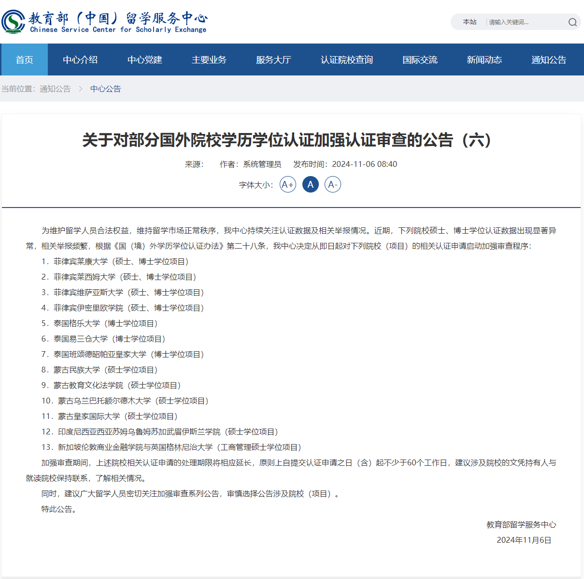584x579 pixels.
Task: Select the default font size A button
Action: point(311,184)
